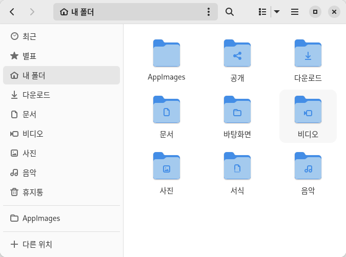
Task: Open 최근 in the sidebar
Action: pos(62,36)
